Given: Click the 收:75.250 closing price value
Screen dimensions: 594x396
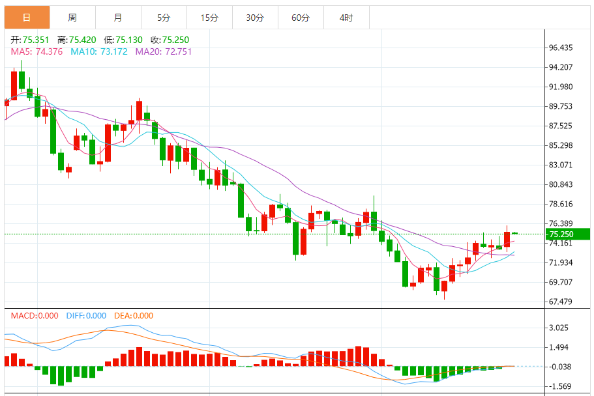Looking at the screenshot, I should tap(170, 40).
